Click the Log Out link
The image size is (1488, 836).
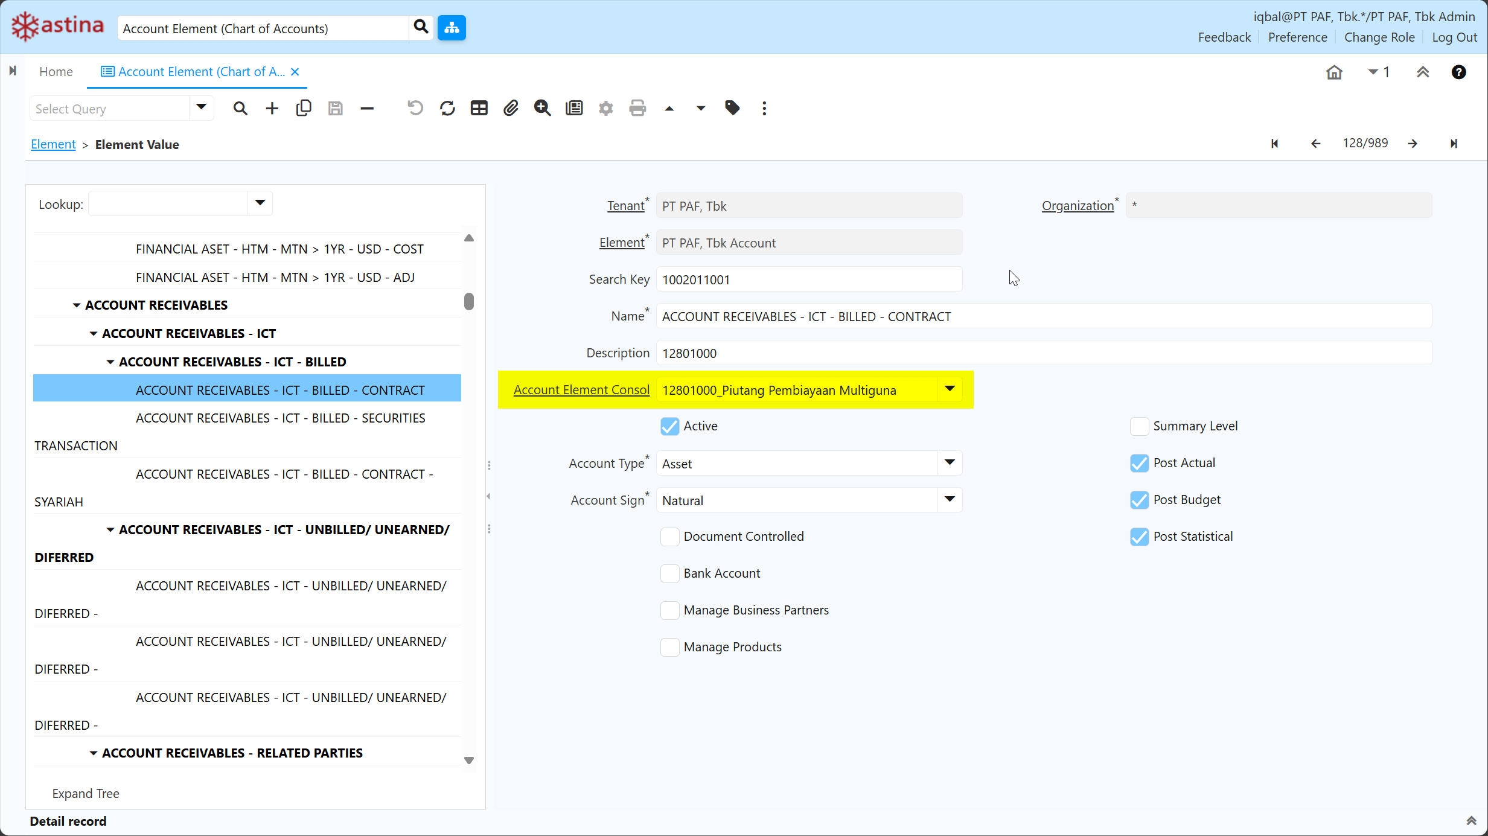[1454, 37]
